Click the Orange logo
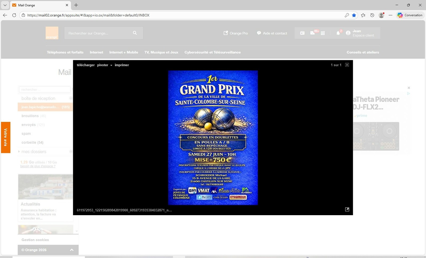Image resolution: width=426 pixels, height=258 pixels. (x=52, y=33)
